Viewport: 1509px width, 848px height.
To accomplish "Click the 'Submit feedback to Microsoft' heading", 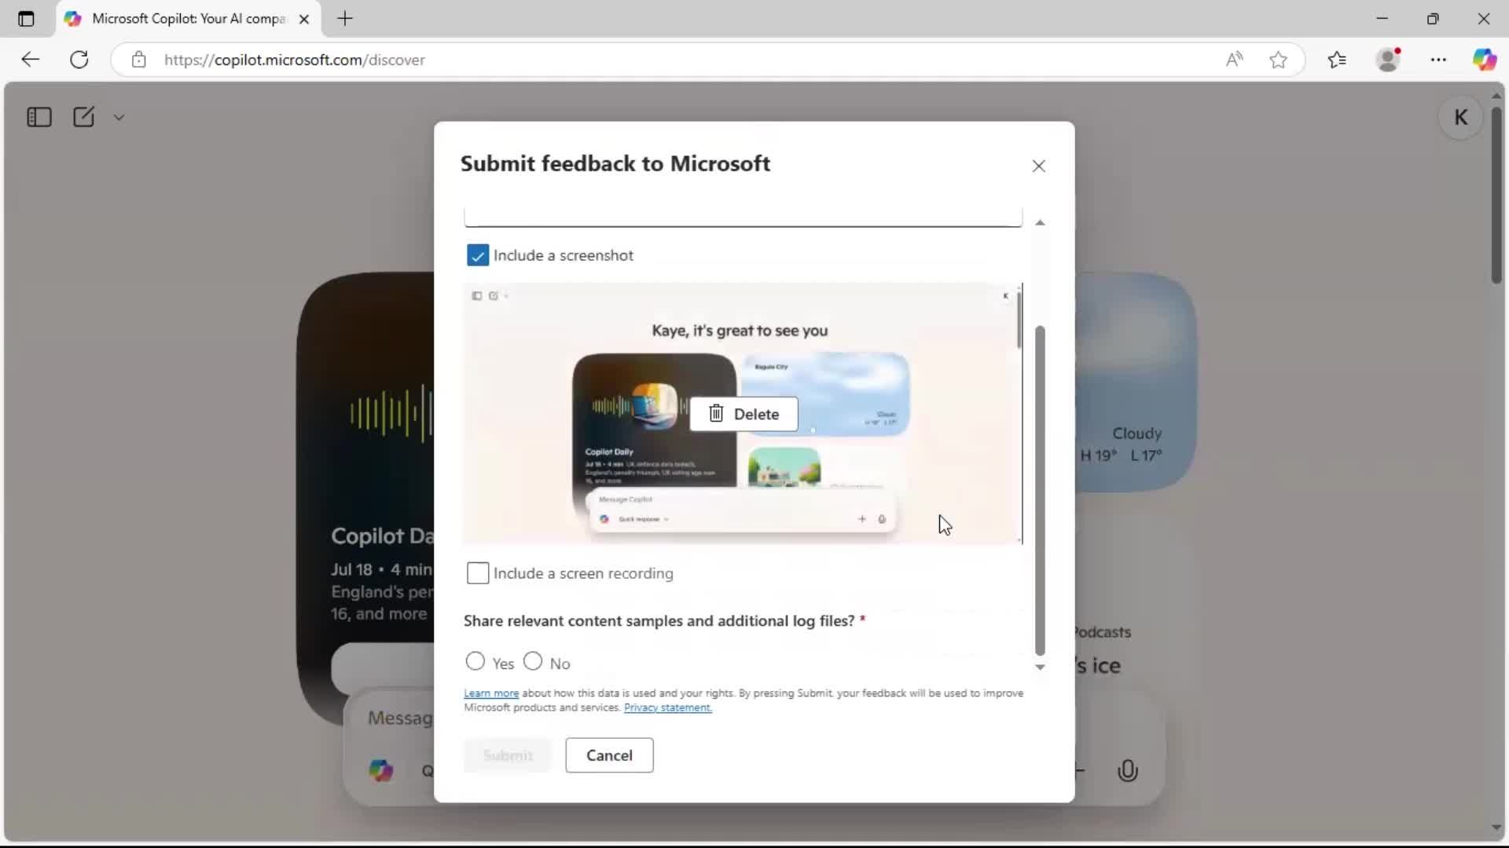I will click(x=615, y=163).
